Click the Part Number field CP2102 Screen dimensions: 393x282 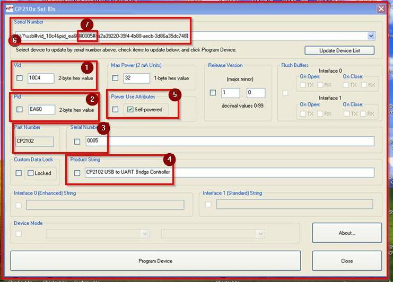click(34, 142)
